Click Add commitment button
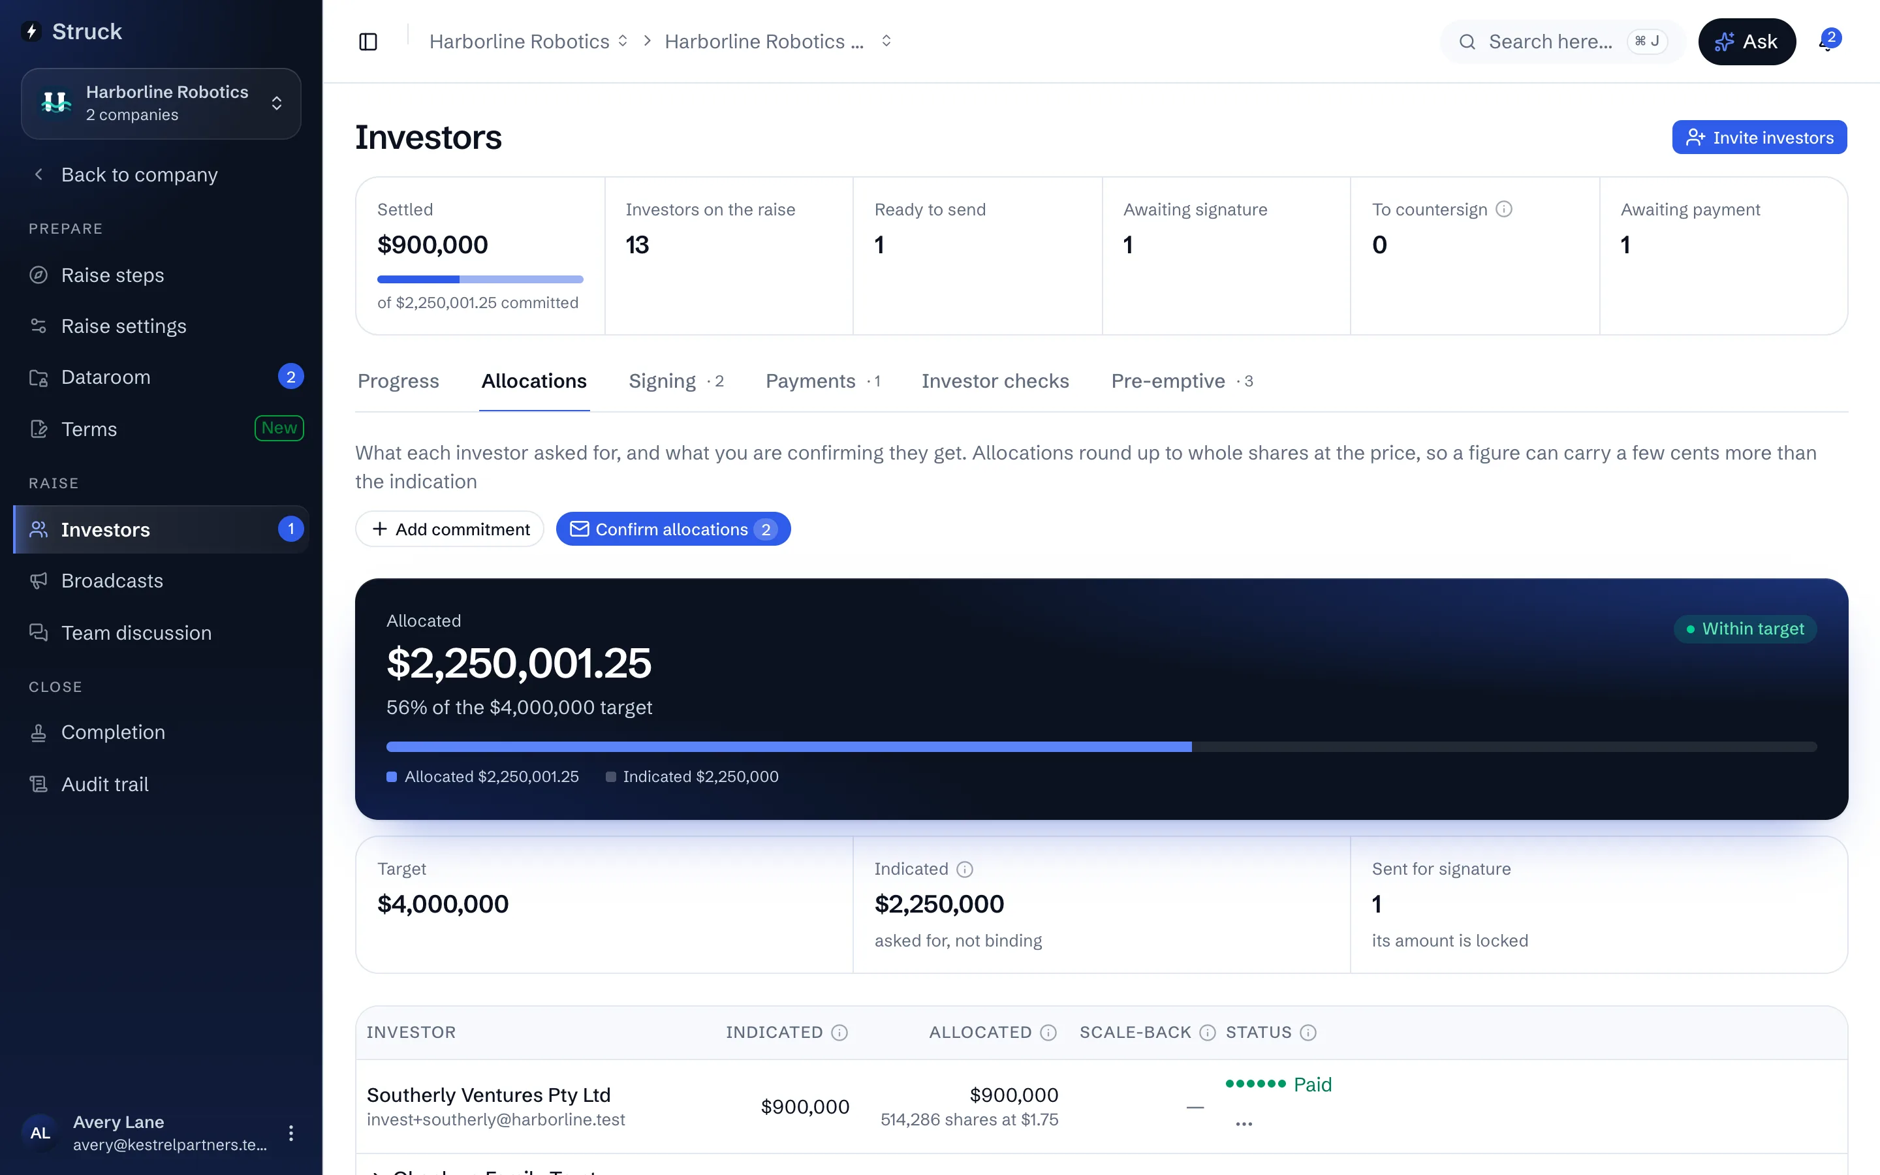 450,529
